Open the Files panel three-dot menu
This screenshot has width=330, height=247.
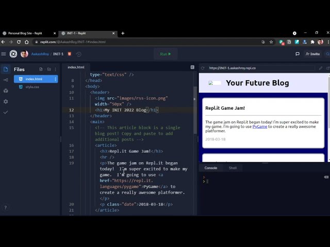click(x=55, y=69)
